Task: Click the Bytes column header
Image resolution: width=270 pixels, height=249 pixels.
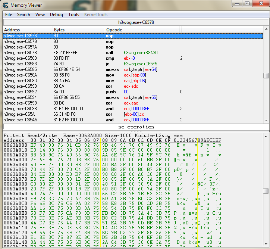Action: [78, 29]
